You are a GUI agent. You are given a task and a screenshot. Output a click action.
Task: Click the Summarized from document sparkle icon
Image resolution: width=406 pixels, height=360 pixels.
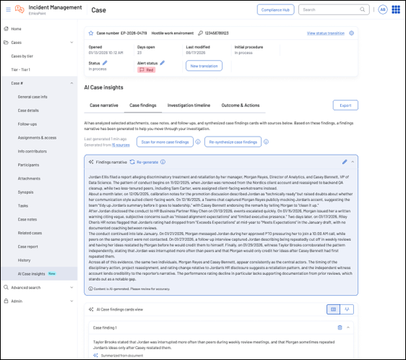point(95,356)
